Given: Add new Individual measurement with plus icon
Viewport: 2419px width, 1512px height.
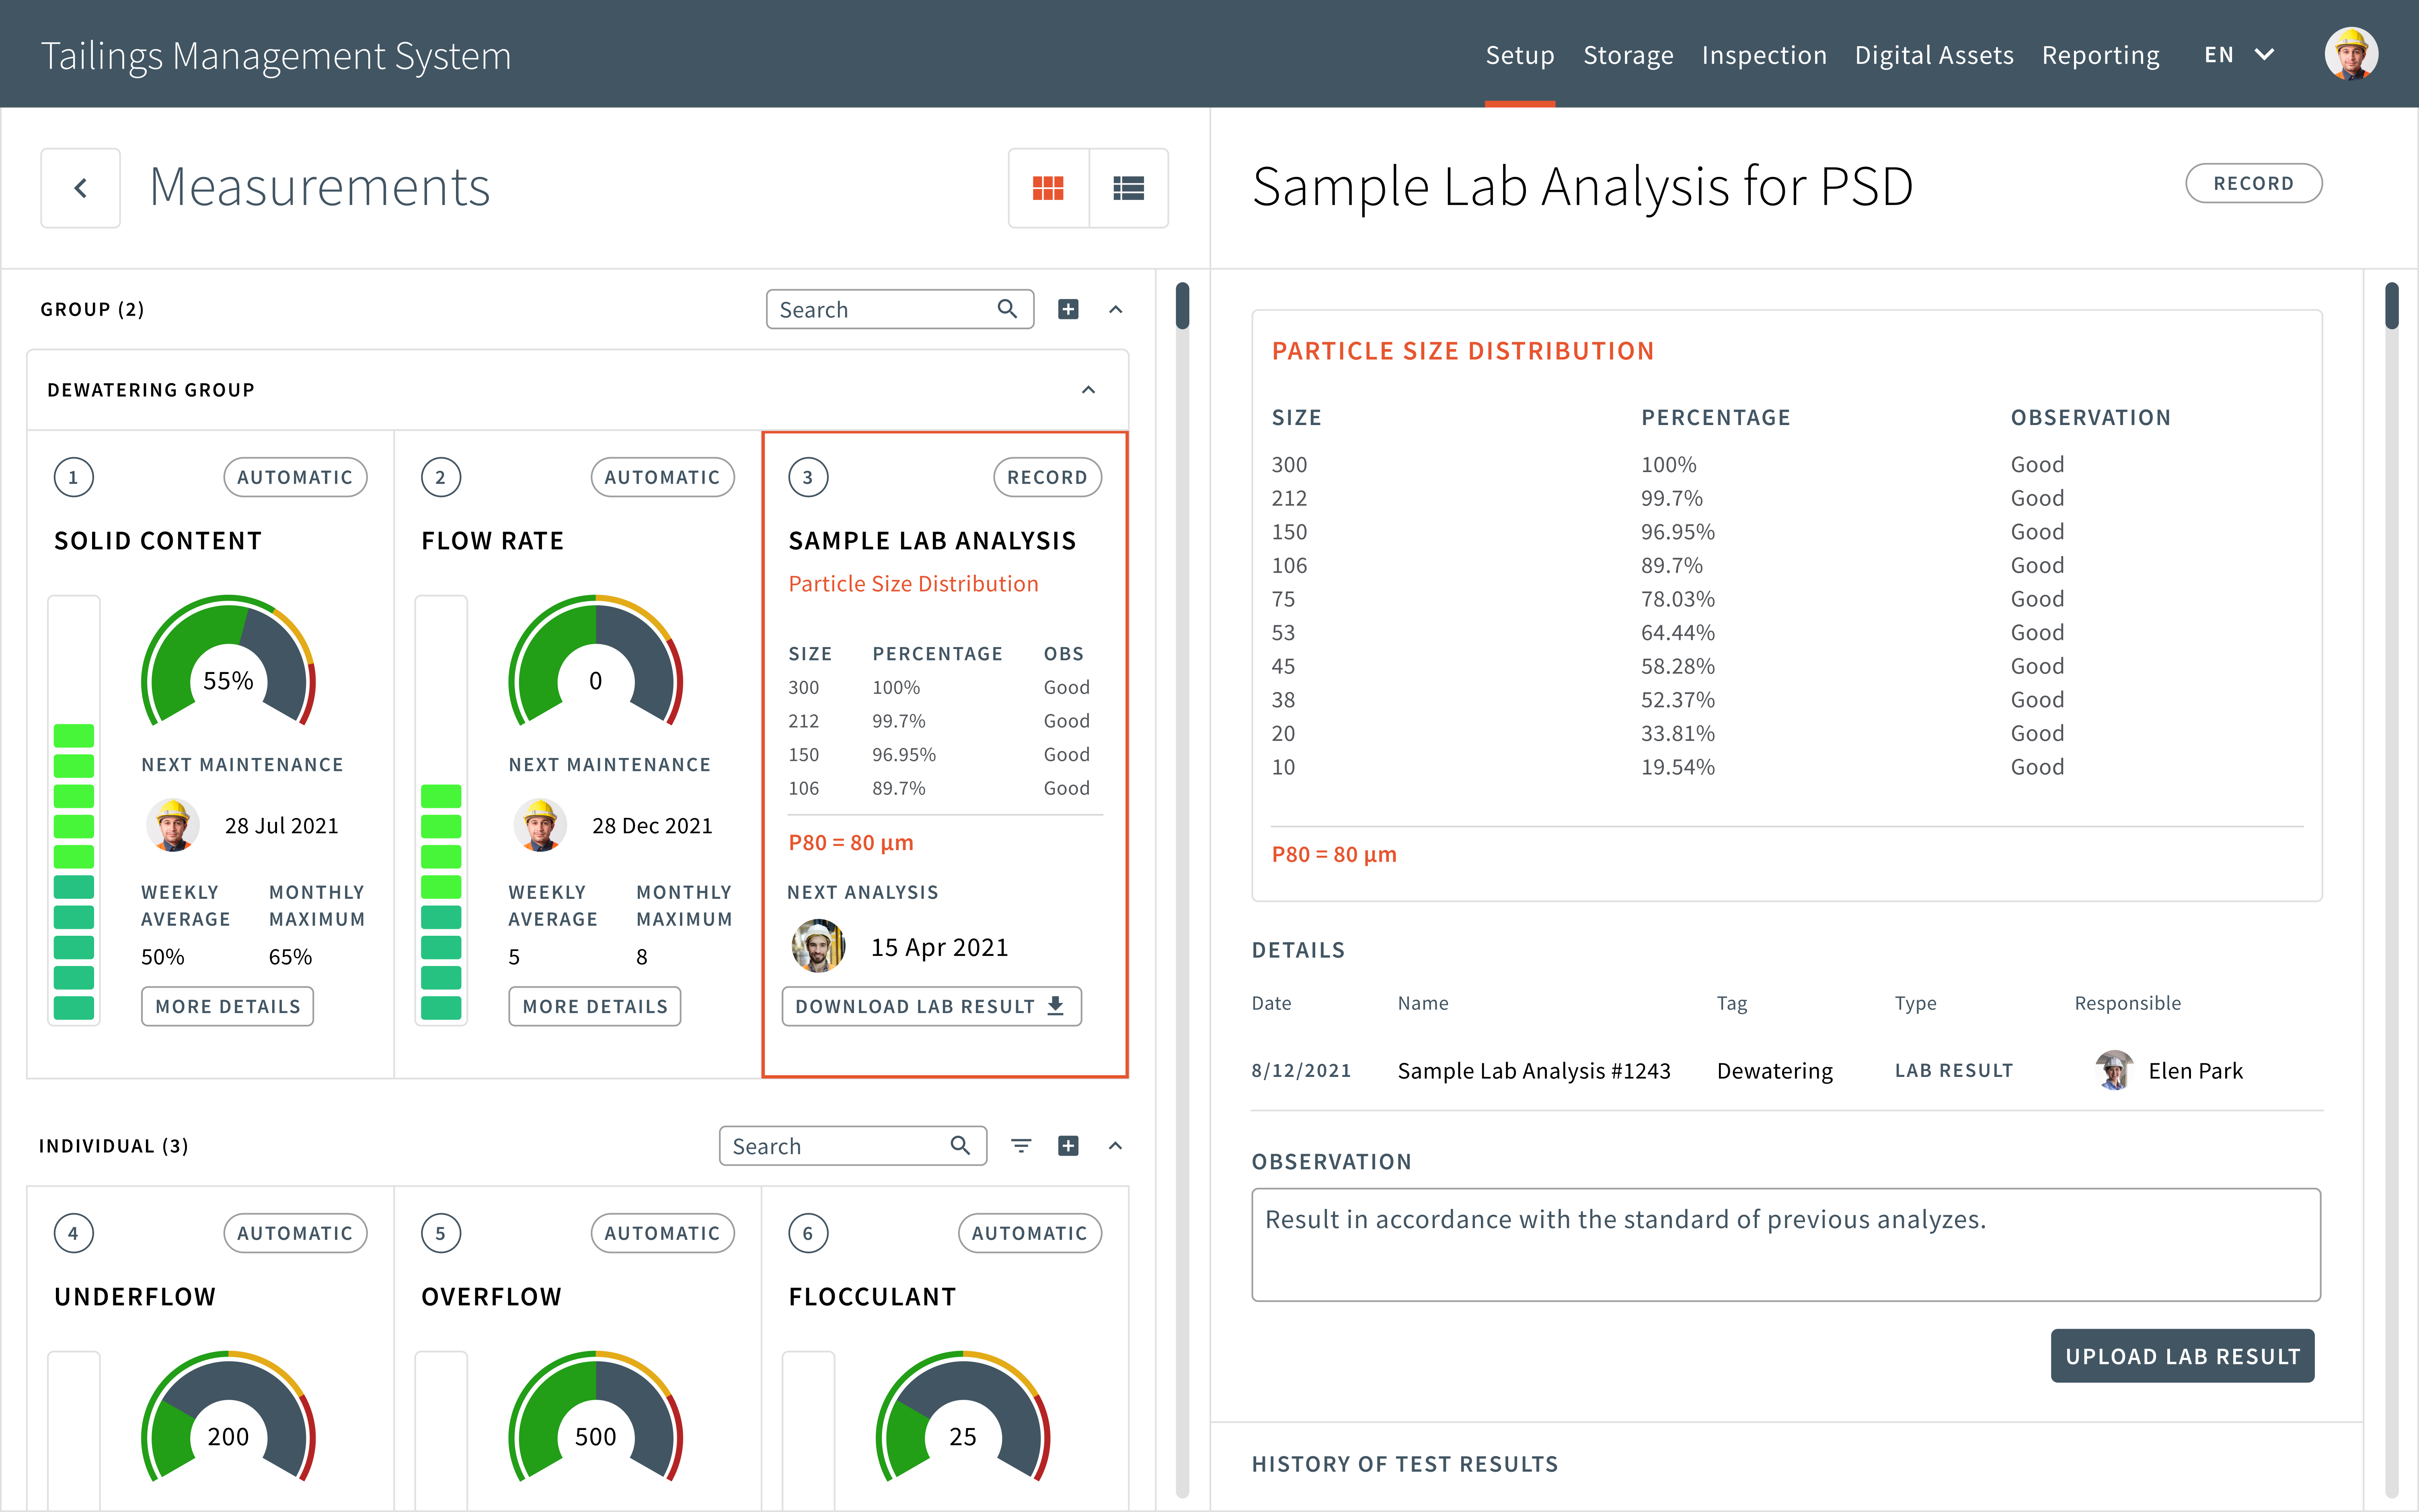Looking at the screenshot, I should (1068, 1146).
